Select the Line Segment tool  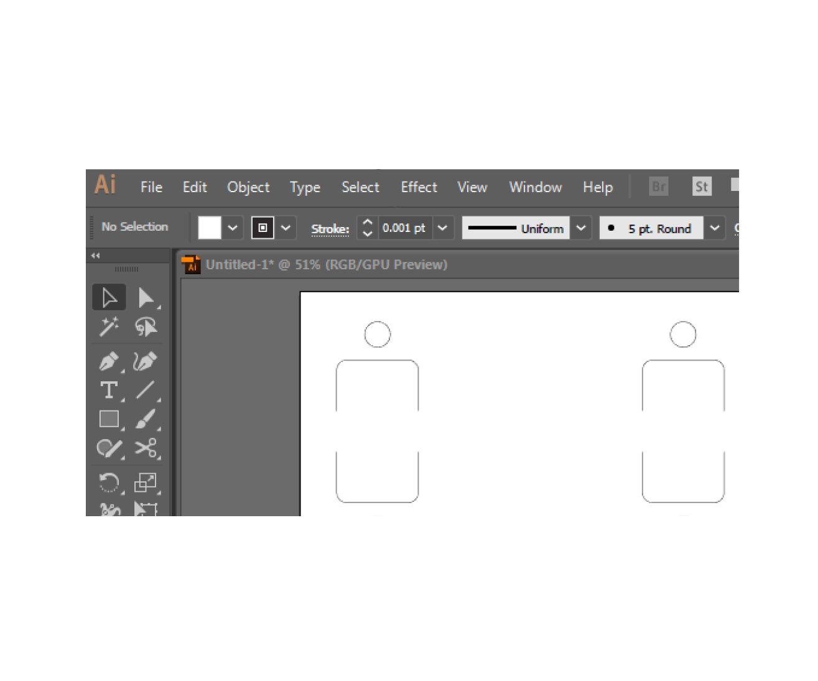(146, 391)
